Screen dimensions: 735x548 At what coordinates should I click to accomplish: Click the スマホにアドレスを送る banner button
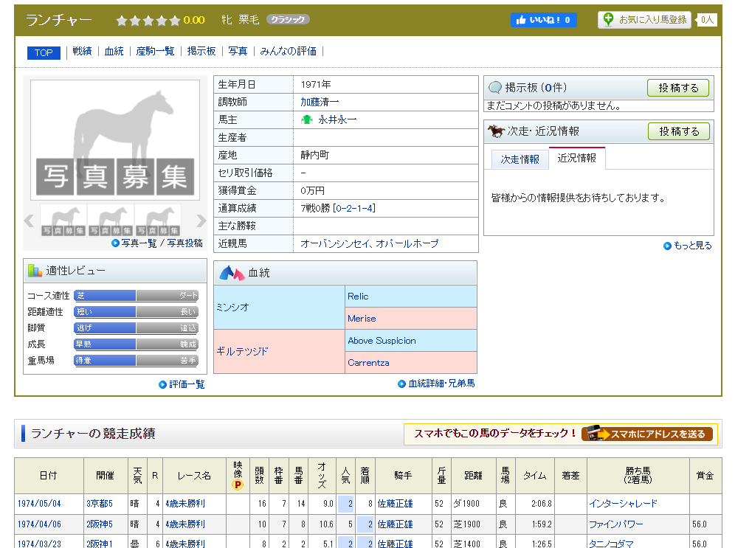pos(648,434)
